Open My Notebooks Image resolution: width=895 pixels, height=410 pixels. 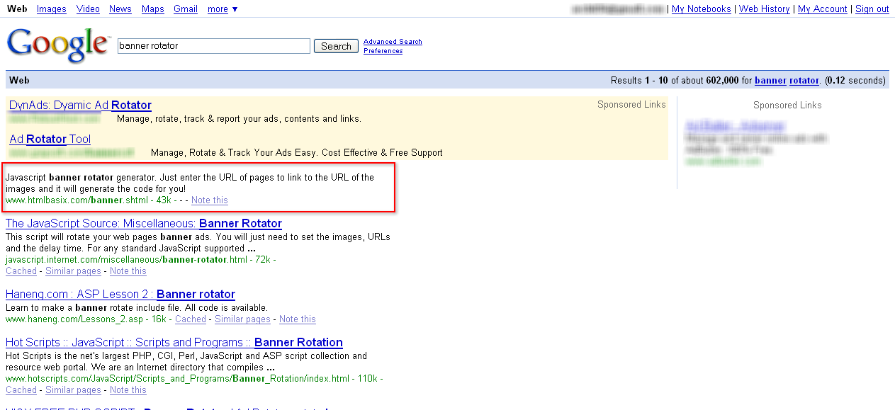coord(700,9)
